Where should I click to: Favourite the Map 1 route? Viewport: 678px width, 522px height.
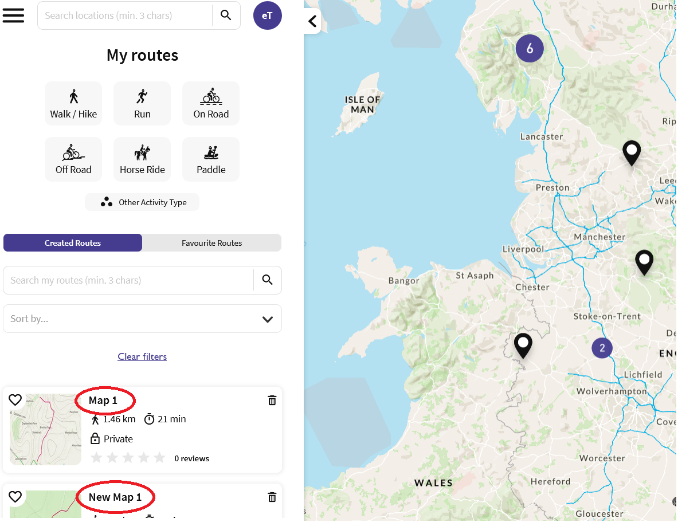[15, 400]
